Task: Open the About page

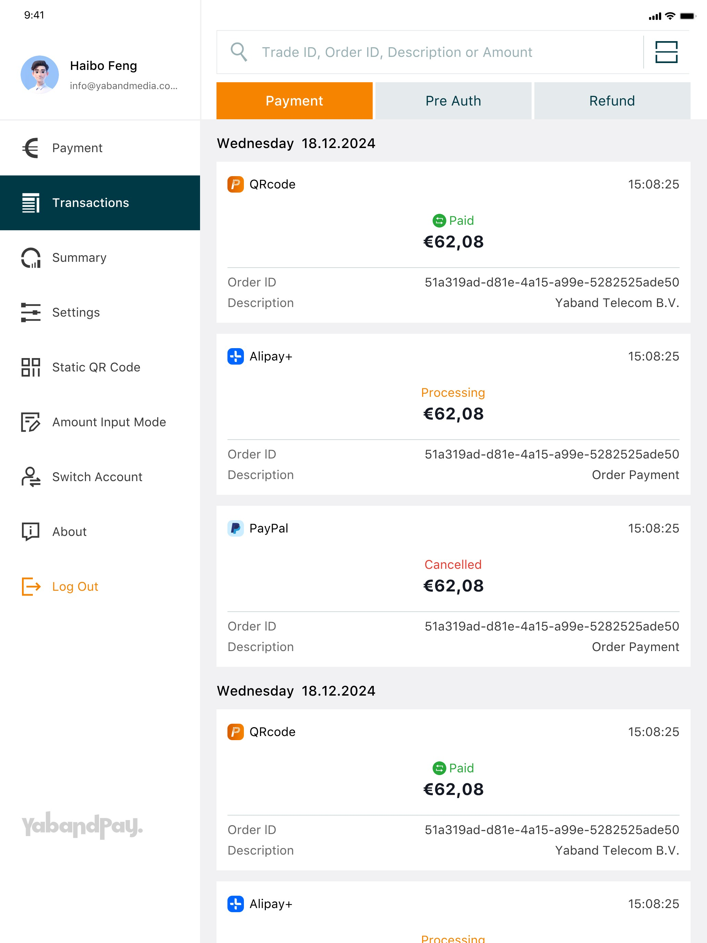Action: (x=100, y=531)
